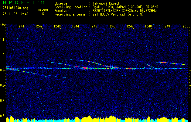Click the Receiving Location label

71,7
